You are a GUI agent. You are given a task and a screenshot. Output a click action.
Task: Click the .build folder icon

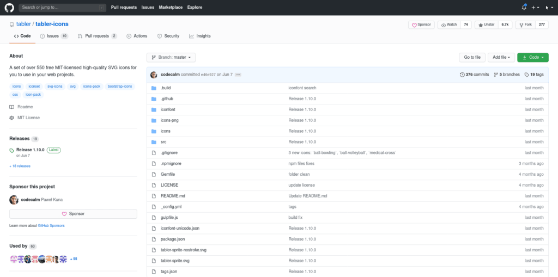point(154,88)
